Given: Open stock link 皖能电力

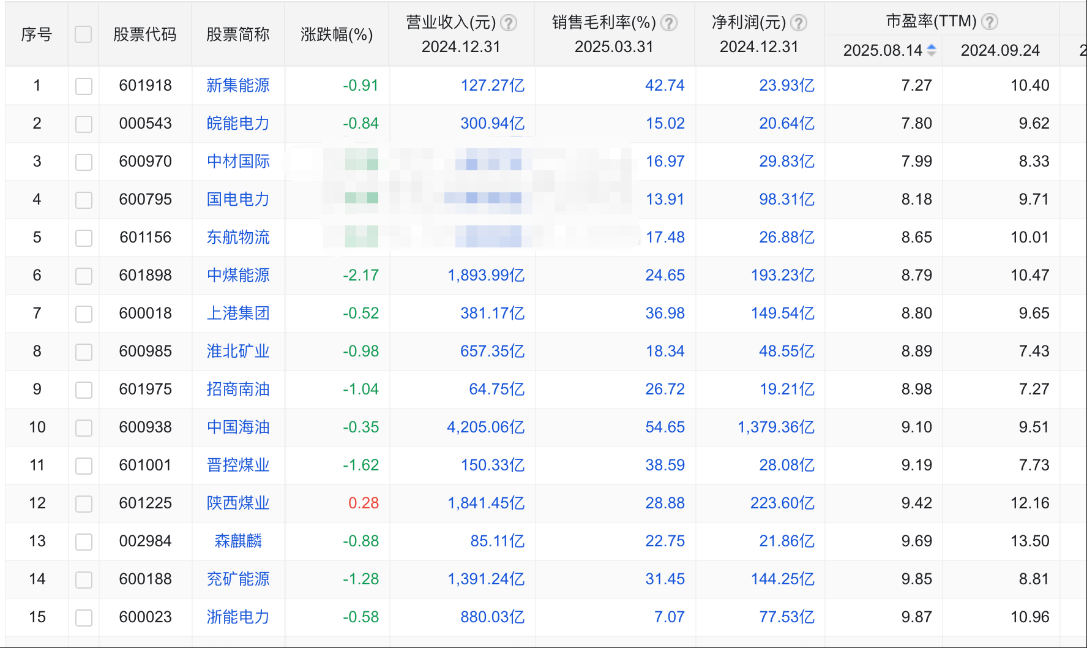Looking at the screenshot, I should point(238,123).
